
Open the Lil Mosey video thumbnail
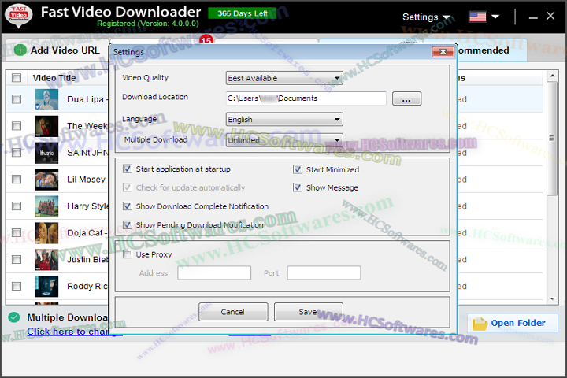pyautogui.click(x=46, y=180)
